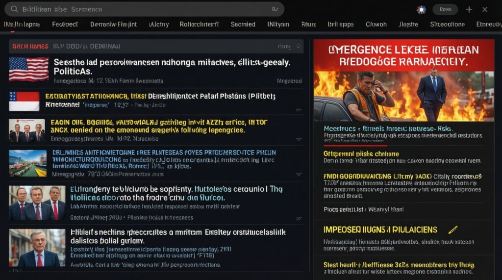Expand chevron on 'EUtrangeny' story row
This screenshot has height=280, width=502.
point(299,219)
